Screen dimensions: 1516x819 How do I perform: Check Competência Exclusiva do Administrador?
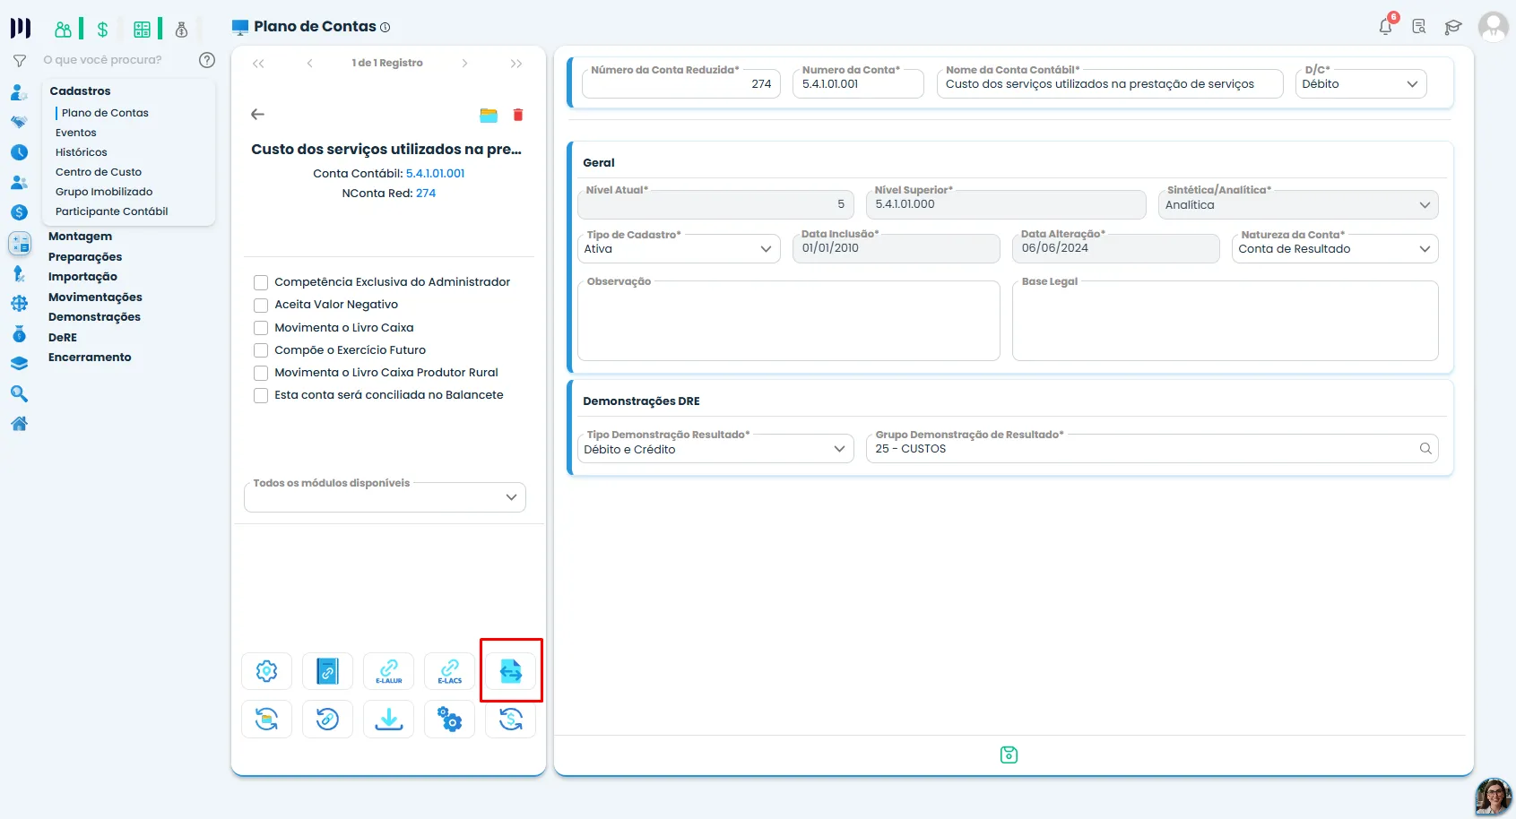click(x=261, y=282)
